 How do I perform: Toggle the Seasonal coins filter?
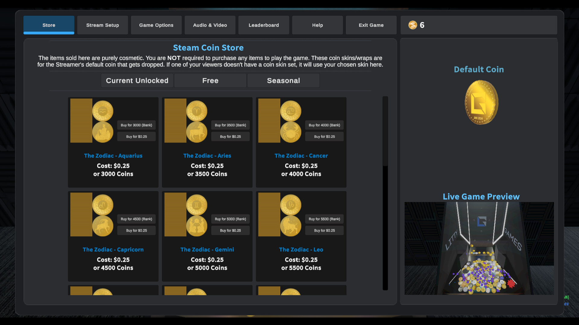(x=283, y=80)
